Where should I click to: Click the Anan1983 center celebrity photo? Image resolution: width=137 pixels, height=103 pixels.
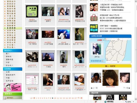click(x=110, y=78)
